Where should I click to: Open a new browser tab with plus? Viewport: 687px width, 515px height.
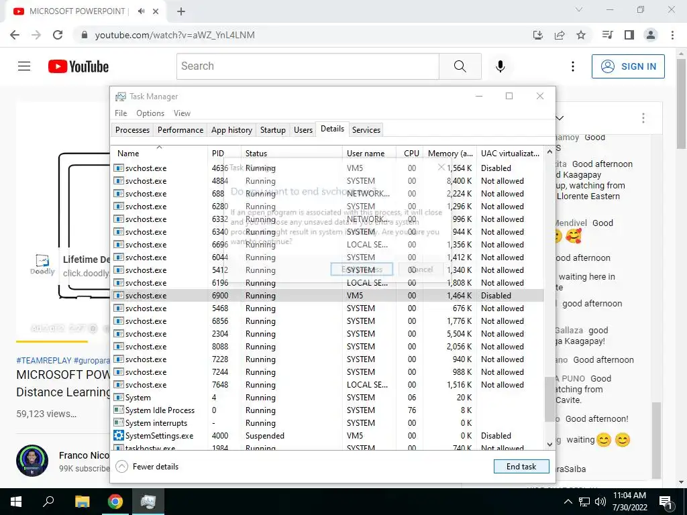181,12
